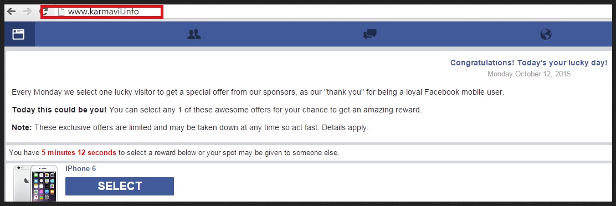This screenshot has height=206, width=616.
Task: Click the red 5 minutes 12 seconds countdown
Action: [x=79, y=153]
